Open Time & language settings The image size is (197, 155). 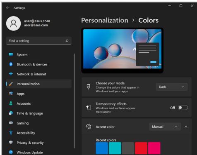[39, 113]
